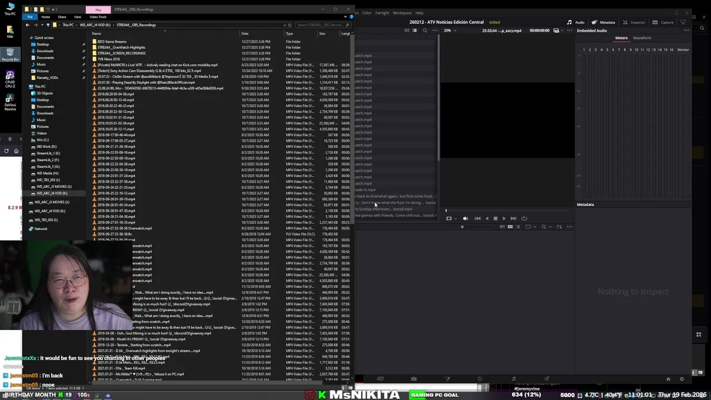Open the address bar history dropdown

click(x=285, y=25)
